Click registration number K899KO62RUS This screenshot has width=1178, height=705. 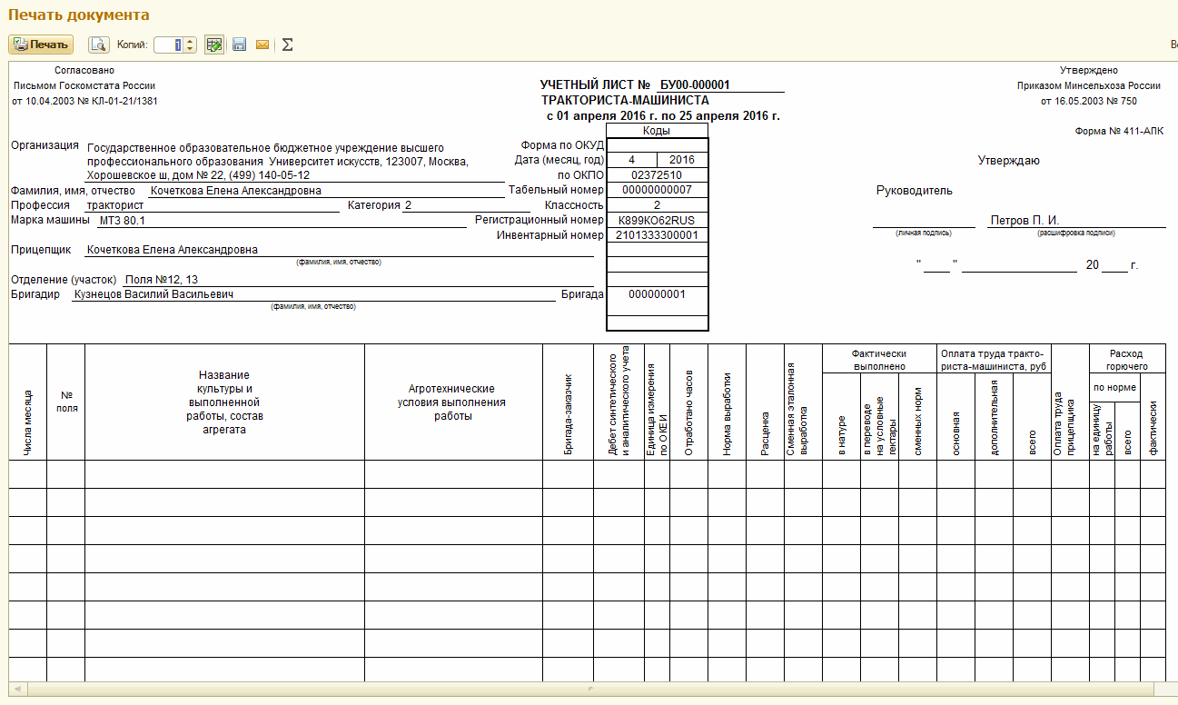(x=657, y=220)
